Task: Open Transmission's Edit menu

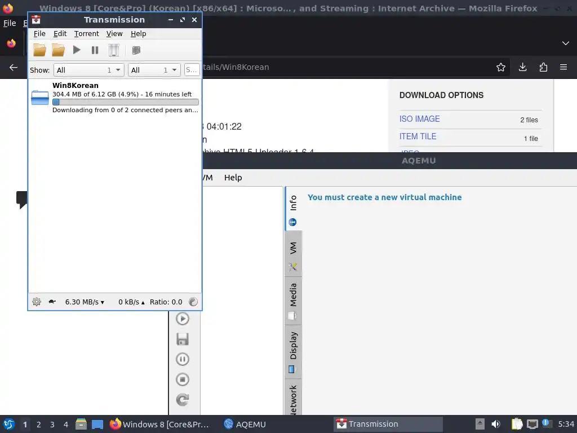Action: point(60,33)
